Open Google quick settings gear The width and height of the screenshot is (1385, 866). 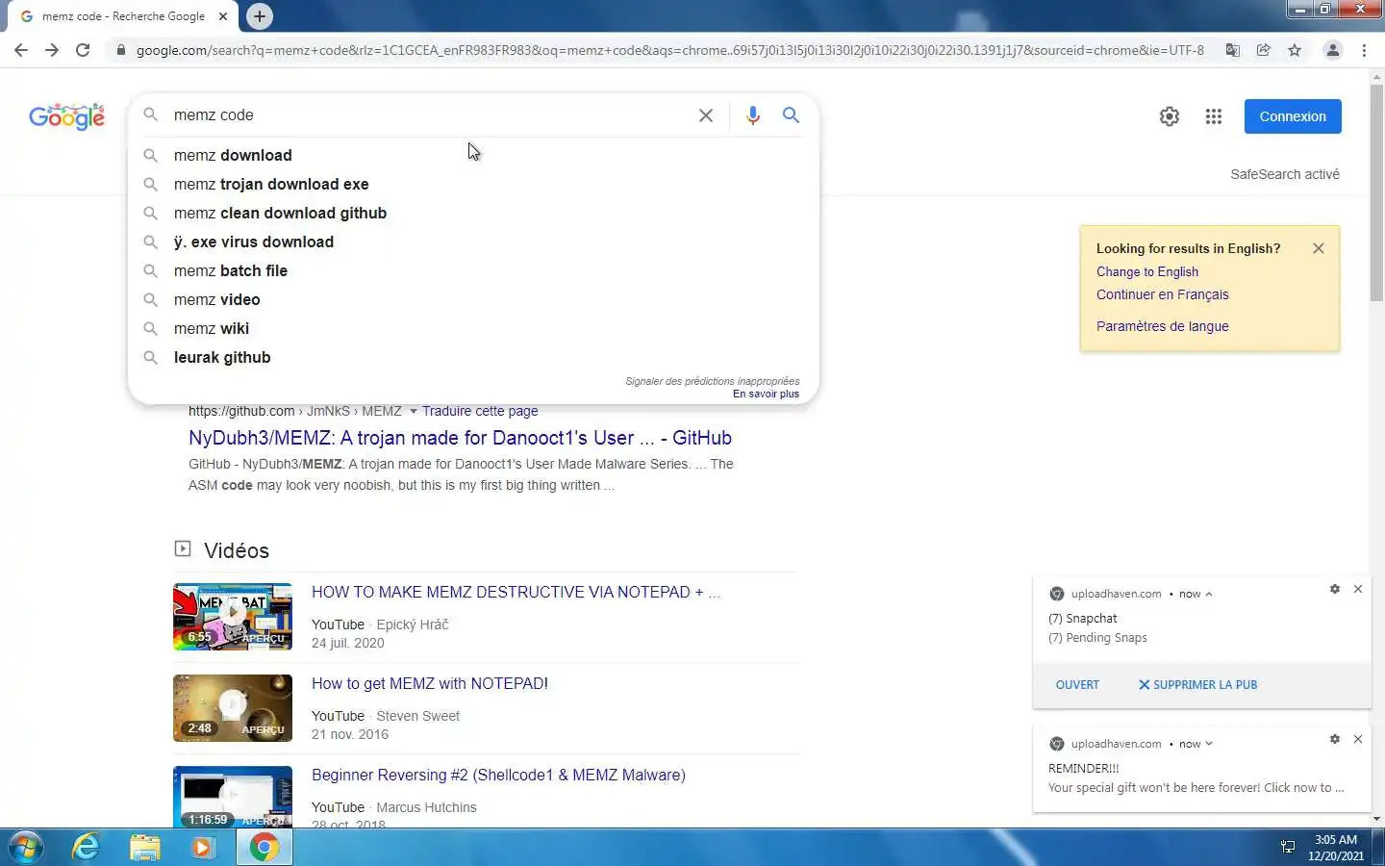(x=1170, y=116)
